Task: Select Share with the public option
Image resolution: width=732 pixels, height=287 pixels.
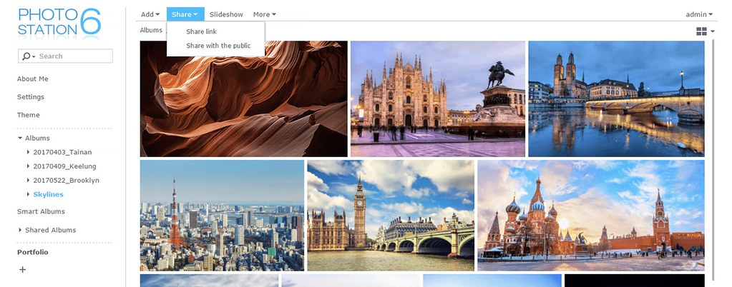Action: point(218,46)
